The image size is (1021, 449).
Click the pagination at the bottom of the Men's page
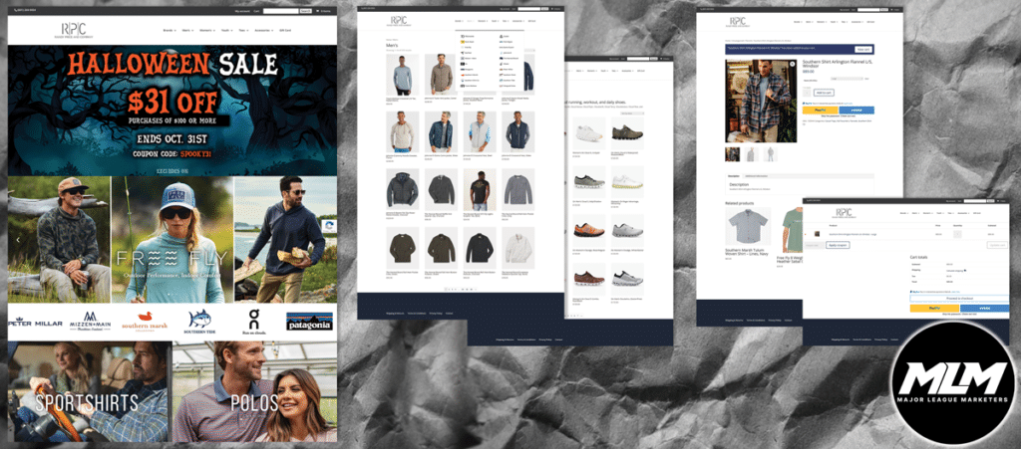pos(461,288)
